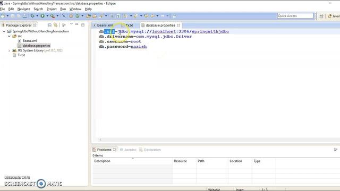This screenshot has height=191, width=340.
Task: Open the Edit menu
Action: click(11, 9)
